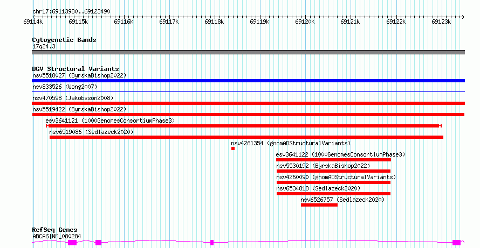The height and width of the screenshot is (248, 480).
Task: Click the ABCA6 exon block near 69123.3k
Action: (456, 243)
